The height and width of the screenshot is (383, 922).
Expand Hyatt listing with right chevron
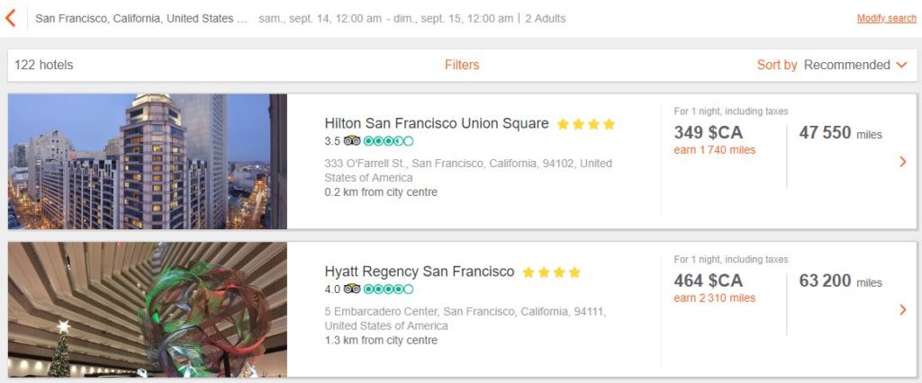click(x=903, y=310)
